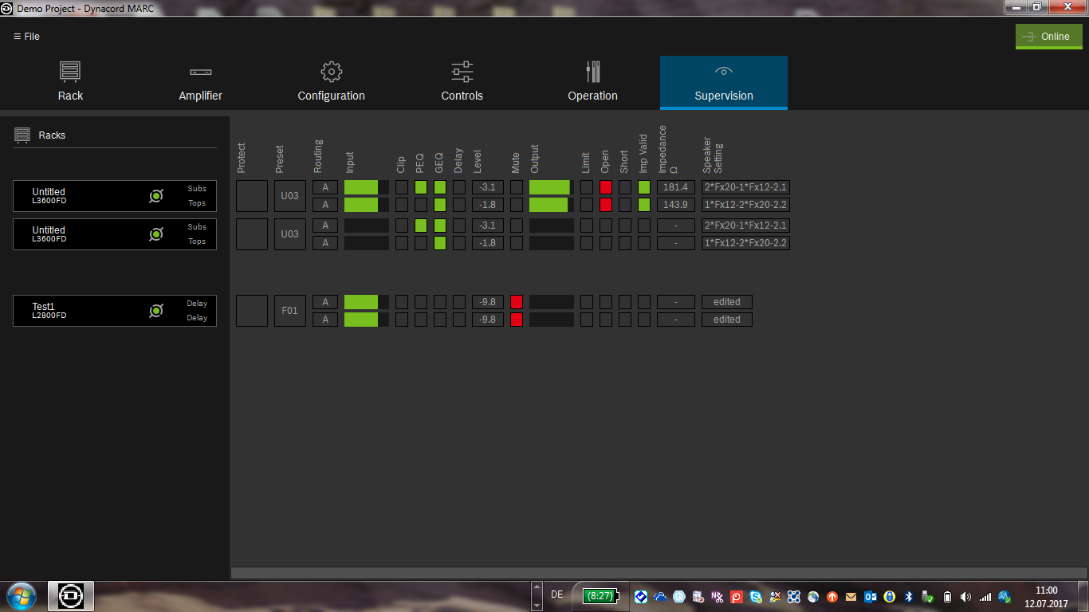The height and width of the screenshot is (612, 1089).
Task: Click the Outlook tray icon
Action: (870, 596)
